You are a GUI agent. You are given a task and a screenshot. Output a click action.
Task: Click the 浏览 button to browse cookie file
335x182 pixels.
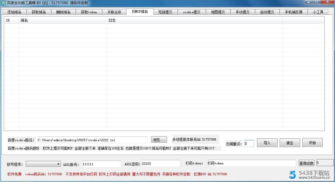pyautogui.click(x=159, y=140)
